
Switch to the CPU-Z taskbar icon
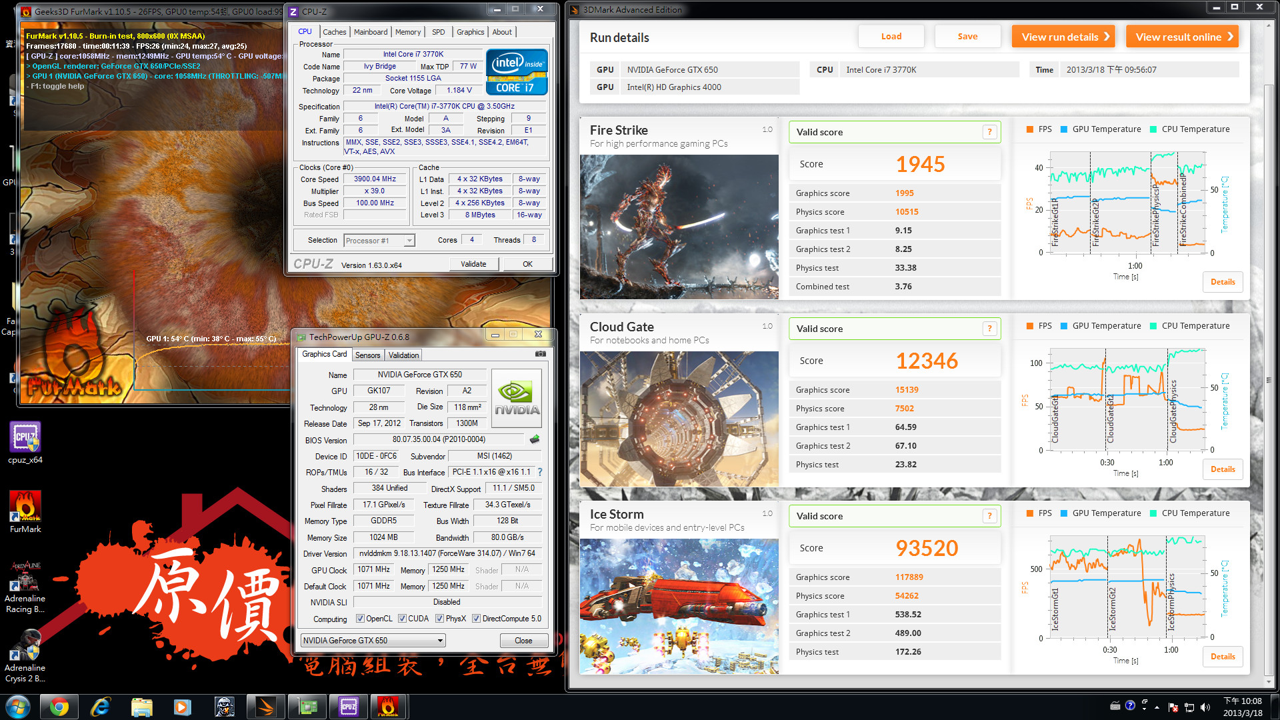348,707
